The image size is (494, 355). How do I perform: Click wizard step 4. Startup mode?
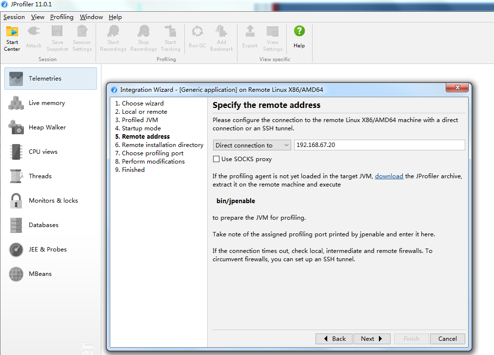click(x=138, y=128)
